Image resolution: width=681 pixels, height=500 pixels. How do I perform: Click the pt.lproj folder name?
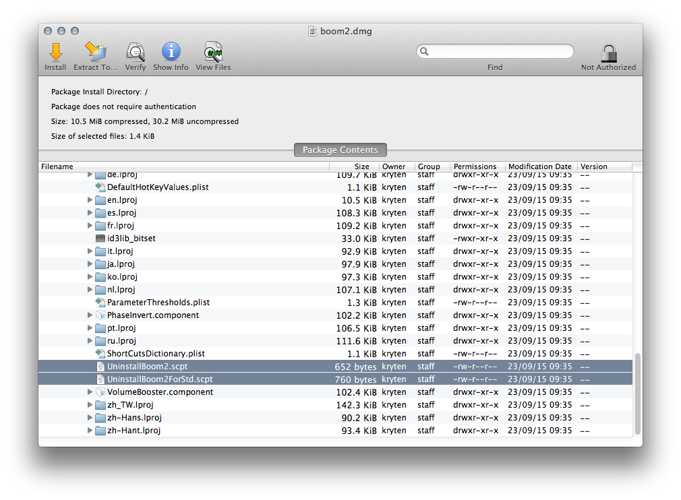click(121, 328)
